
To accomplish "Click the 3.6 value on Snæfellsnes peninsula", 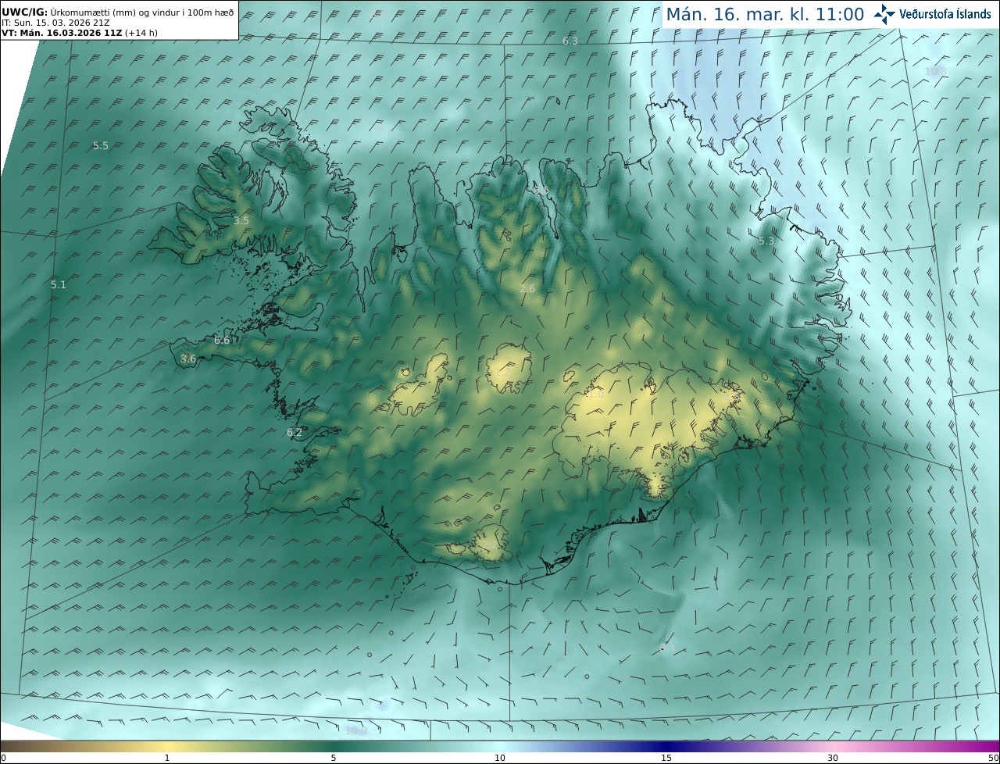I will coord(188,359).
